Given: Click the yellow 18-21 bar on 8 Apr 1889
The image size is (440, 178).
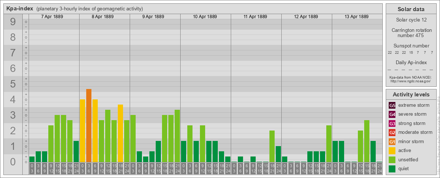Looking at the screenshot, I should 120,133.
